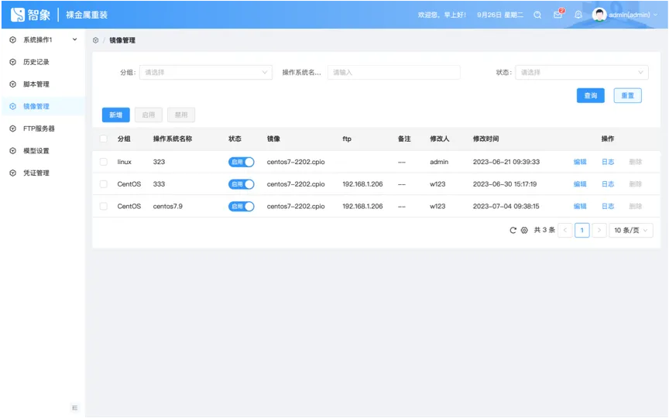
Task: Click 编辑 link for the 333 row
Action: 580,184
